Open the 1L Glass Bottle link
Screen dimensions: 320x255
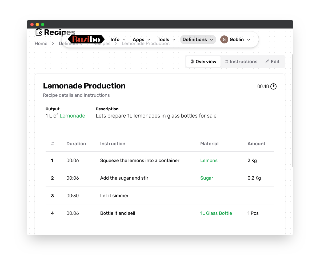(x=216, y=213)
